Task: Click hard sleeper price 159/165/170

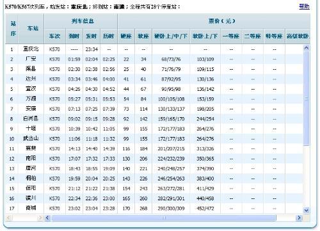Action: [x=171, y=119]
